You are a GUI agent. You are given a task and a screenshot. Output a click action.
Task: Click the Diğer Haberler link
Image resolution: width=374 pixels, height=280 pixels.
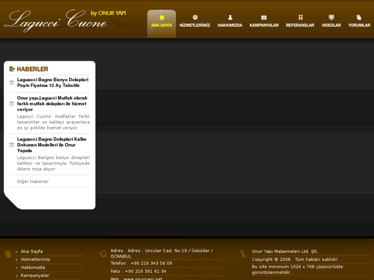(33, 181)
